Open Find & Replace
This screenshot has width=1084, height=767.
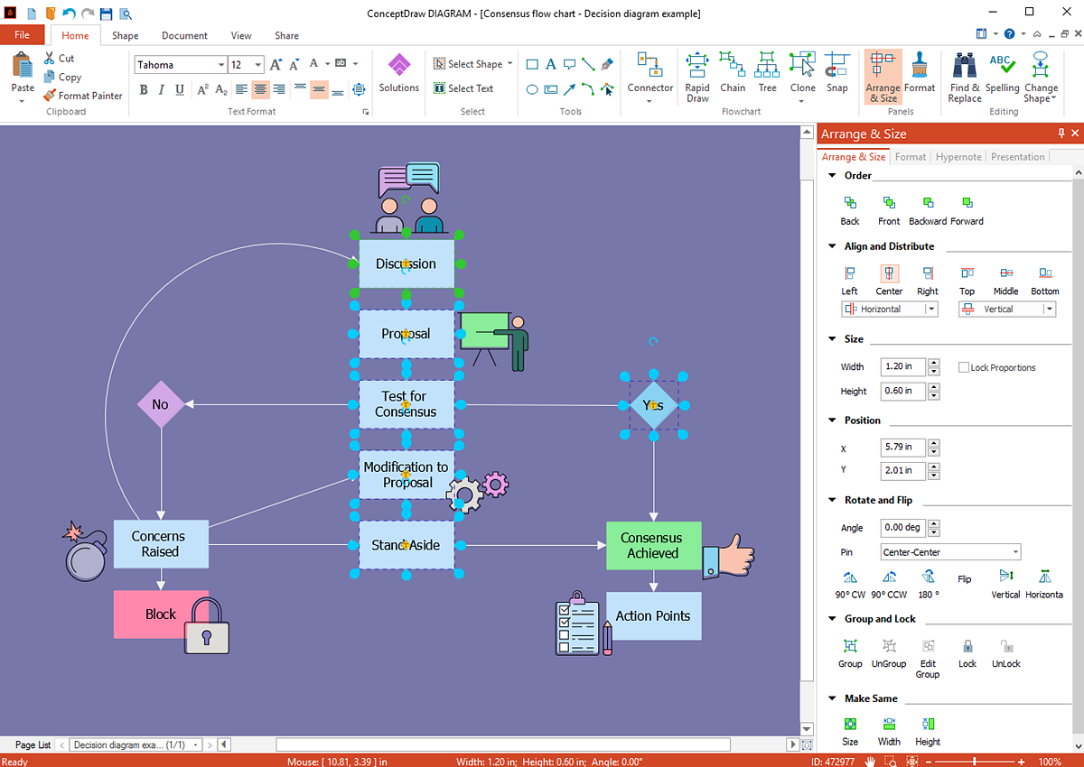tap(964, 77)
